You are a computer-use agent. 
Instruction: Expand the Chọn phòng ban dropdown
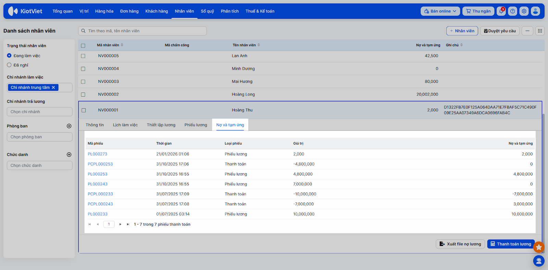click(x=39, y=137)
